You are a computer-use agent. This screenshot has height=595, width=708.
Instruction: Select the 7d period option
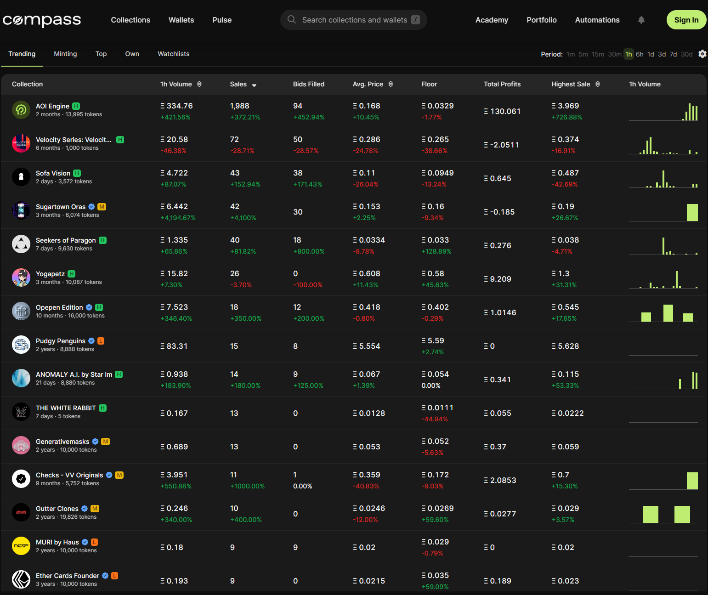(x=673, y=54)
